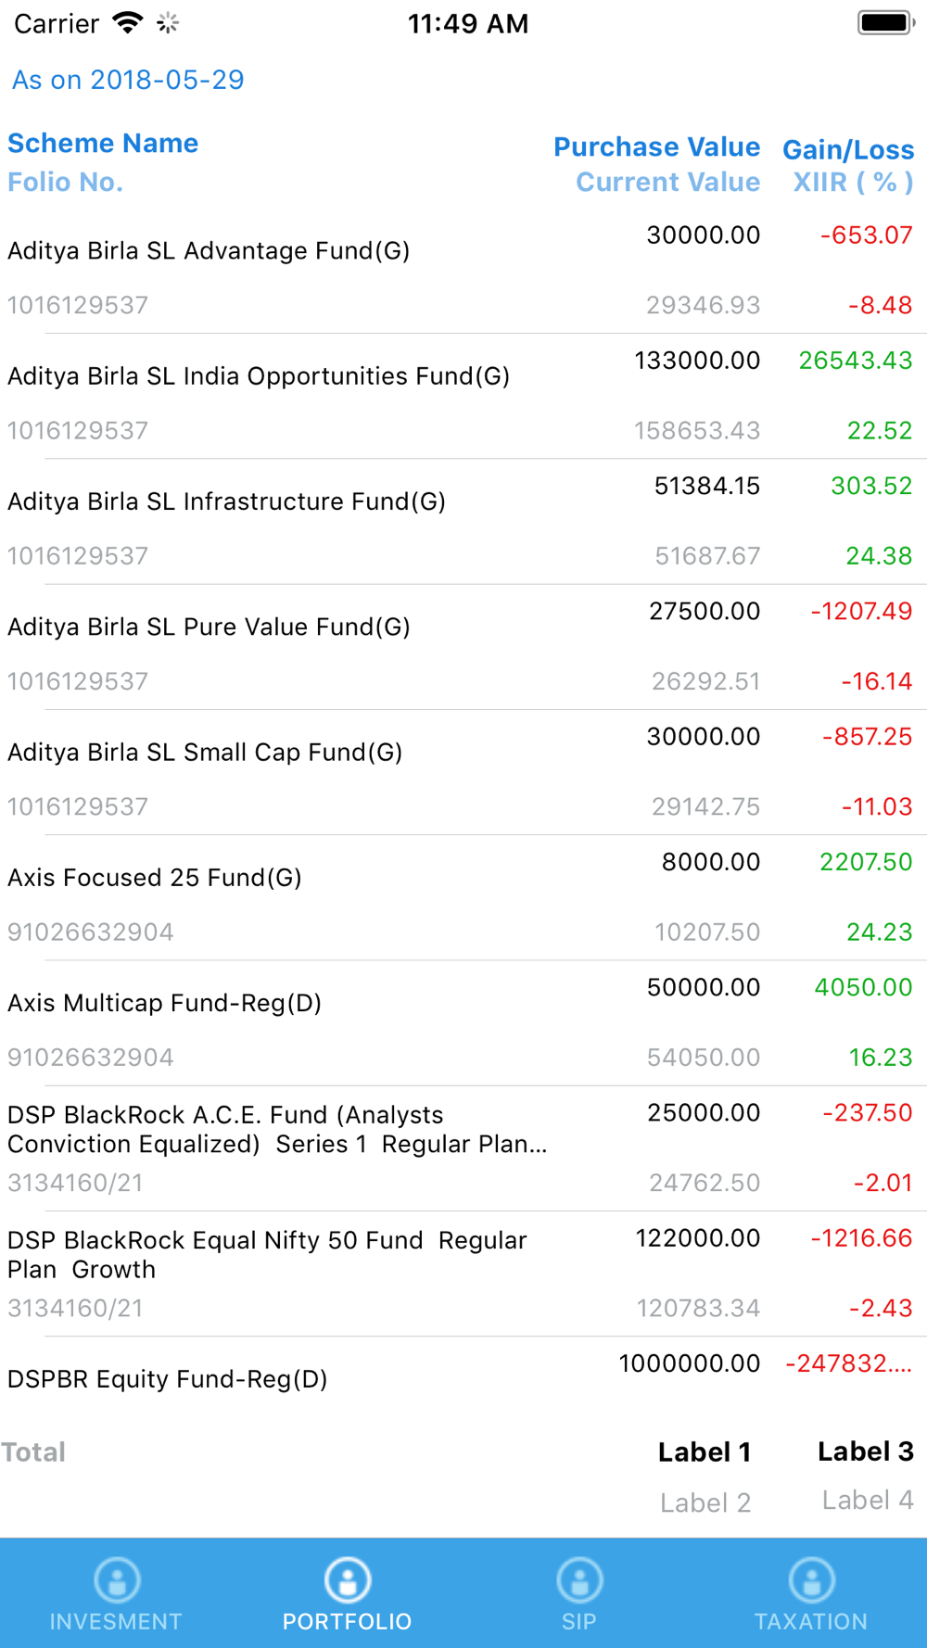
Task: Tap the Portfolio tab icon
Action: [348, 1580]
